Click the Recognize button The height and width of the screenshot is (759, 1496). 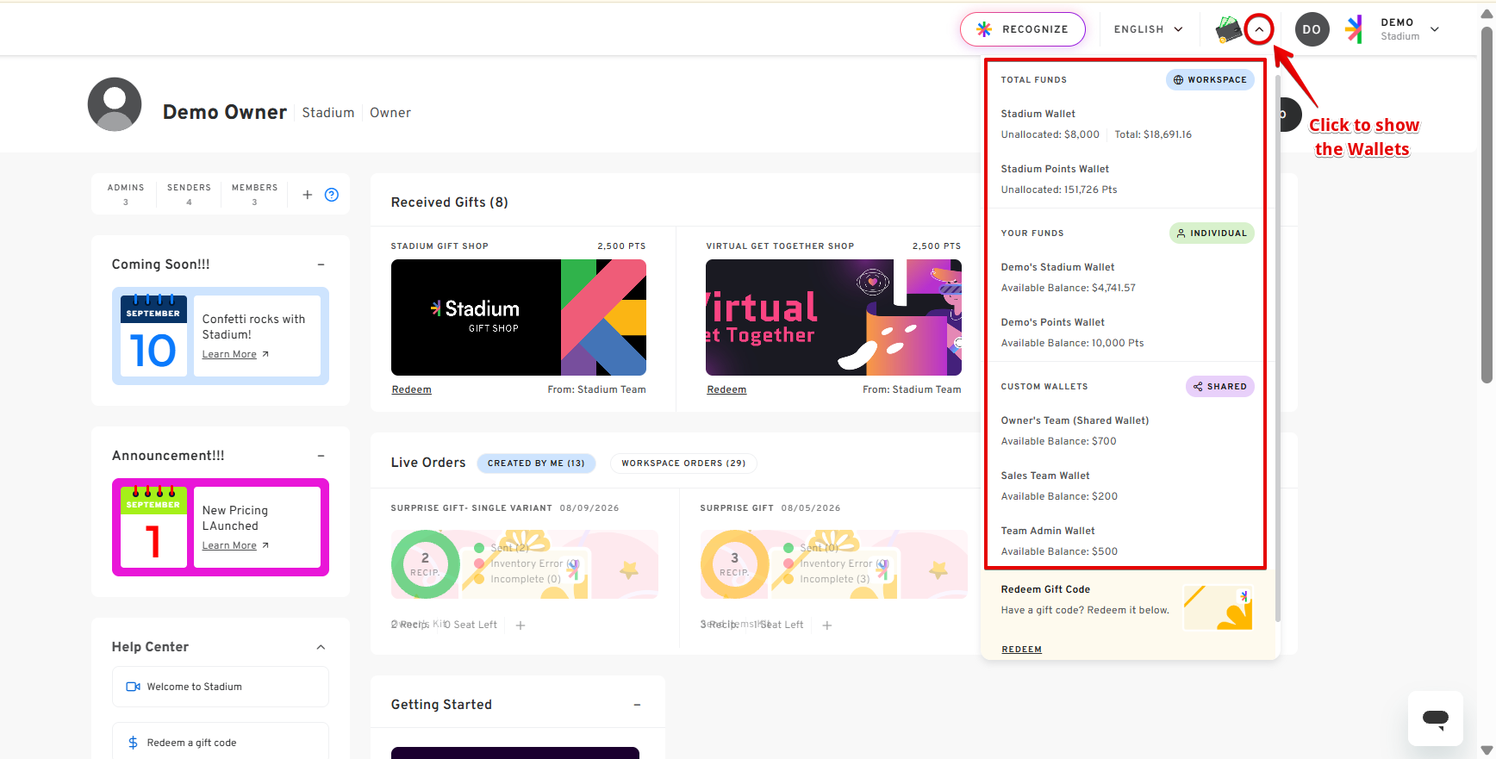(1023, 29)
